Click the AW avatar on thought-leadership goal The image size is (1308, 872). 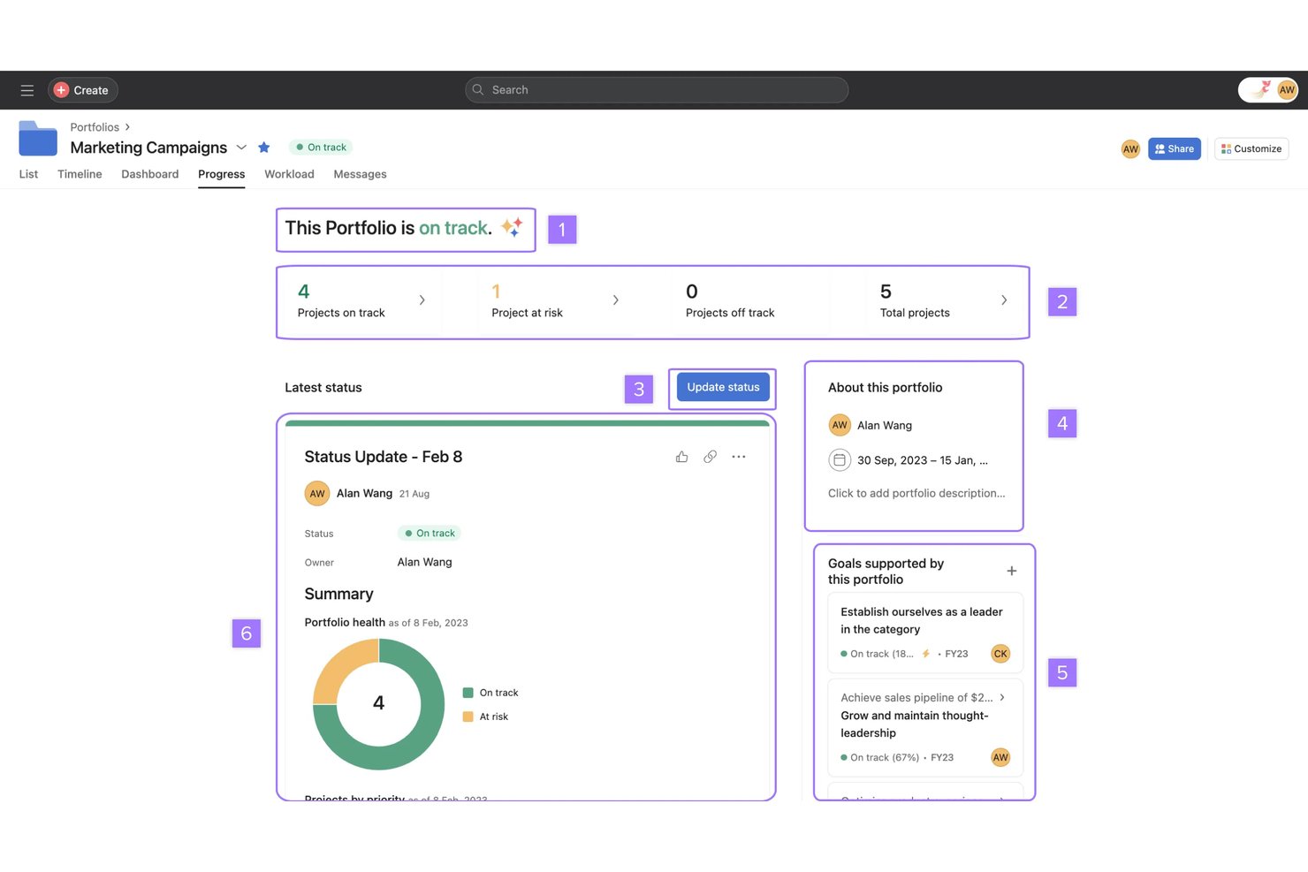(x=1000, y=757)
